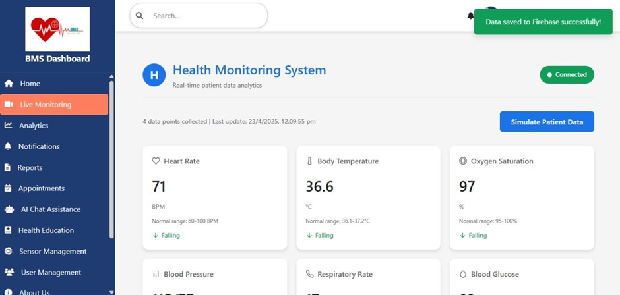Click the AI Chat Assistance robot icon
Viewport: 620px width, 295px height.
point(9,209)
